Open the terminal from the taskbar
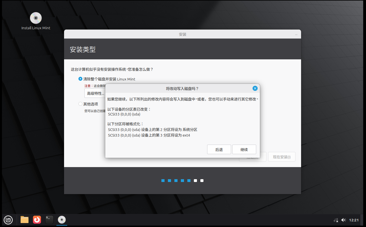366x227 pixels. click(x=49, y=220)
